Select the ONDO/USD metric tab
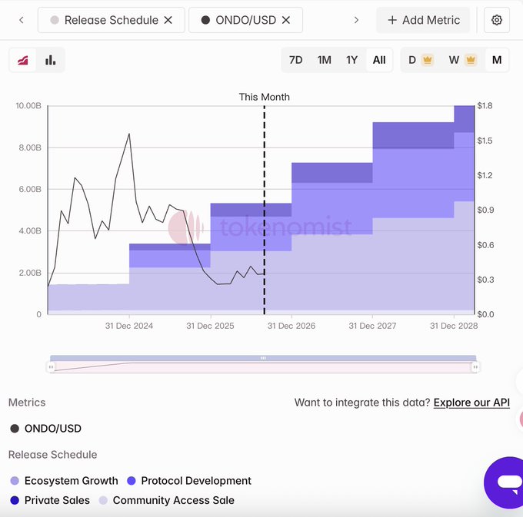Image resolution: width=523 pixels, height=517 pixels. pos(246,20)
